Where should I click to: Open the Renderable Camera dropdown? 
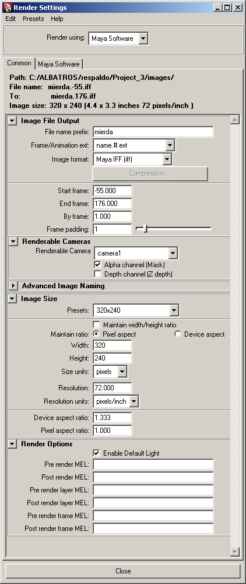[x=136, y=254]
